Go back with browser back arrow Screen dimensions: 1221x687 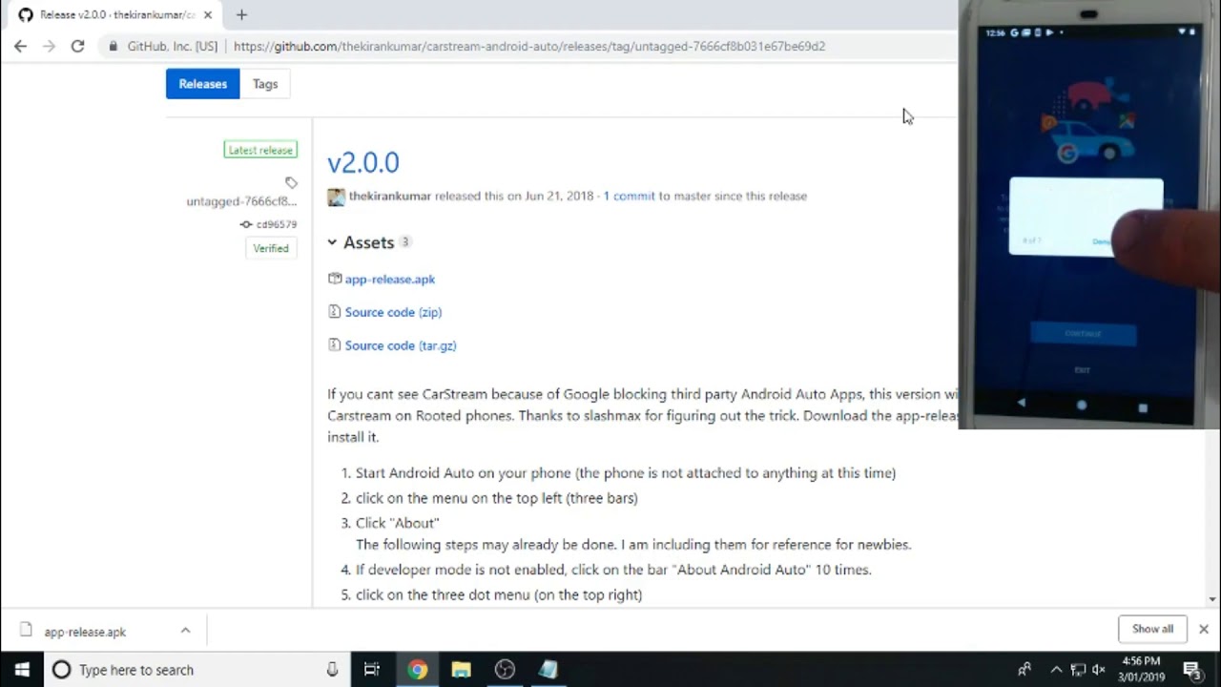[x=20, y=46]
